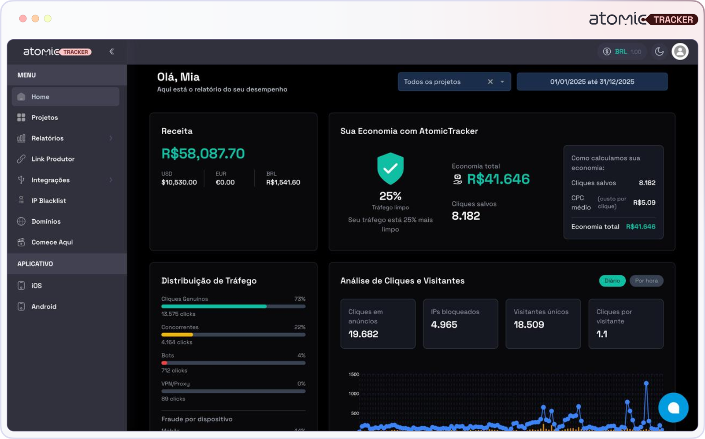The height and width of the screenshot is (439, 705).
Task: Expand the Integrações submenu chevron
Action: click(111, 180)
